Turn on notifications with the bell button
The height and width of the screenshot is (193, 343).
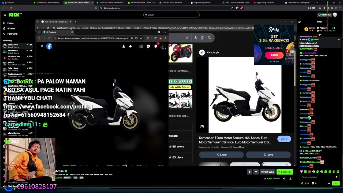tap(249, 172)
